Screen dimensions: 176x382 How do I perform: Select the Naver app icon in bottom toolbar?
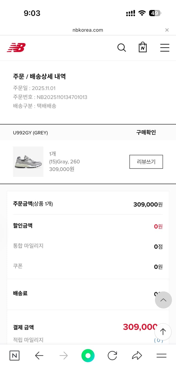(x=14, y=356)
